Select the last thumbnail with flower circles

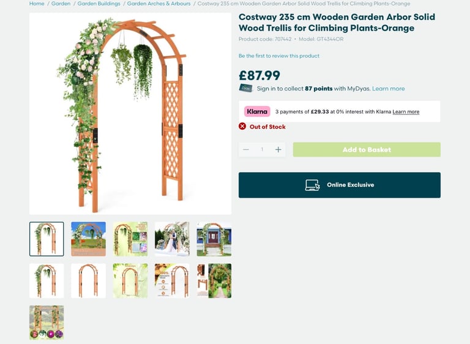click(x=47, y=323)
